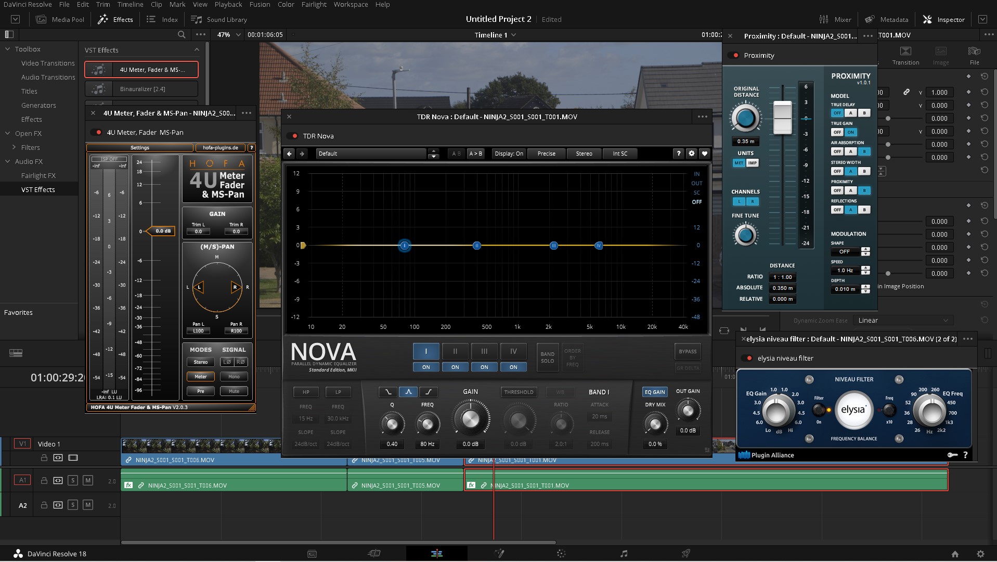Viewport: 997px width, 562px height.
Task: Go to next TDR Nova preset arrow
Action: pos(302,154)
